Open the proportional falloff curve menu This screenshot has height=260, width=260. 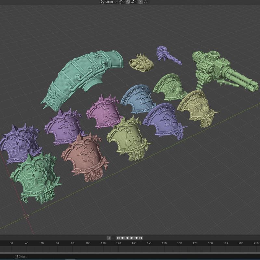(x=146, y=2)
